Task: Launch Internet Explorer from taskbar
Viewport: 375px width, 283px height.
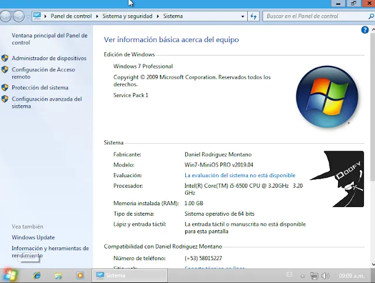Action: tap(37, 275)
